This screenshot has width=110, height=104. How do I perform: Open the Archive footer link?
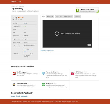57,102
